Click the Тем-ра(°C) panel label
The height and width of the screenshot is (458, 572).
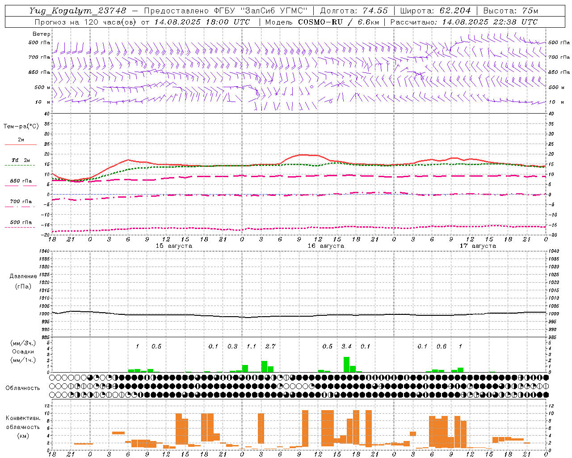coord(21,127)
